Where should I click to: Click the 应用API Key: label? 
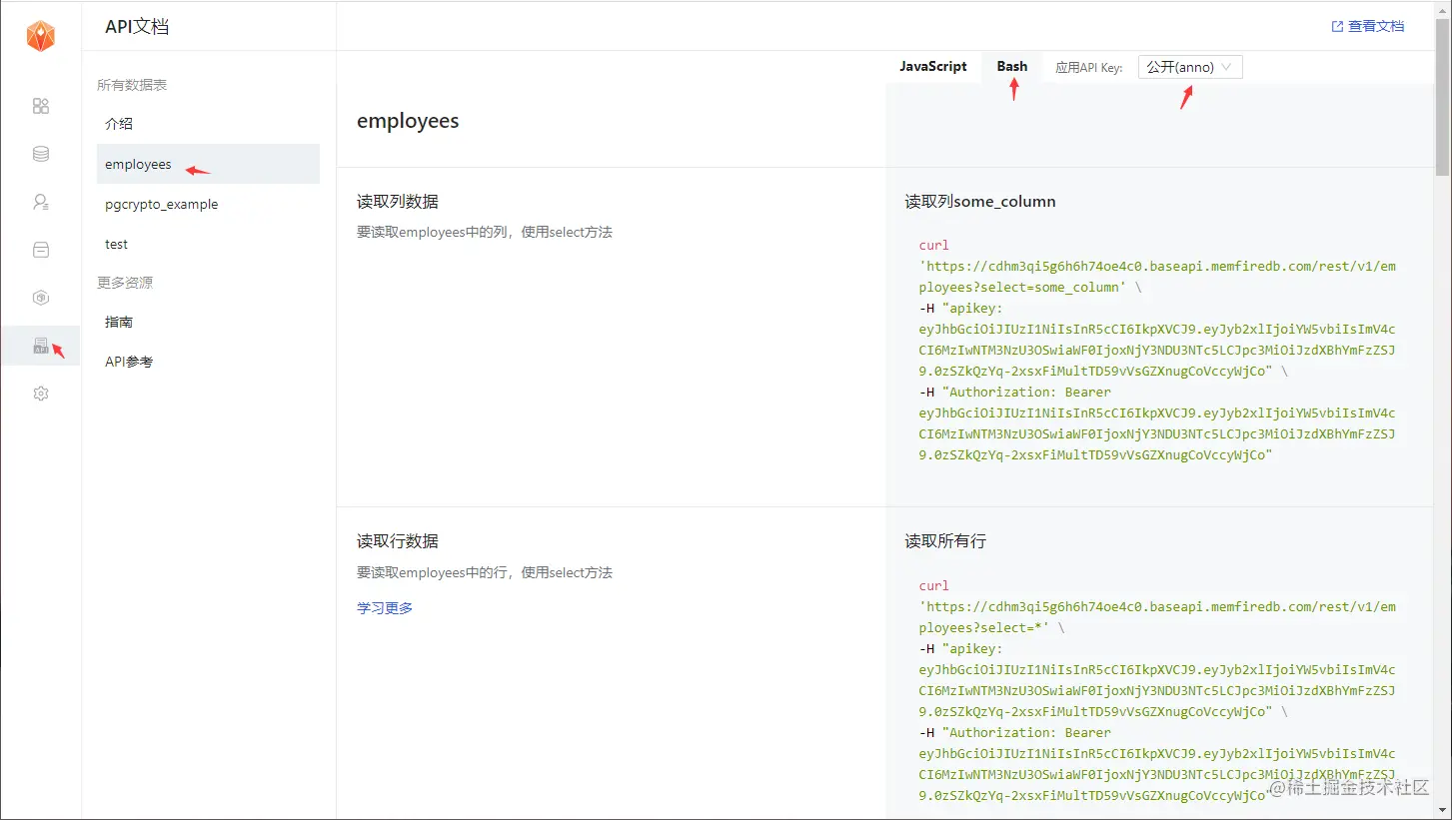[x=1089, y=67]
